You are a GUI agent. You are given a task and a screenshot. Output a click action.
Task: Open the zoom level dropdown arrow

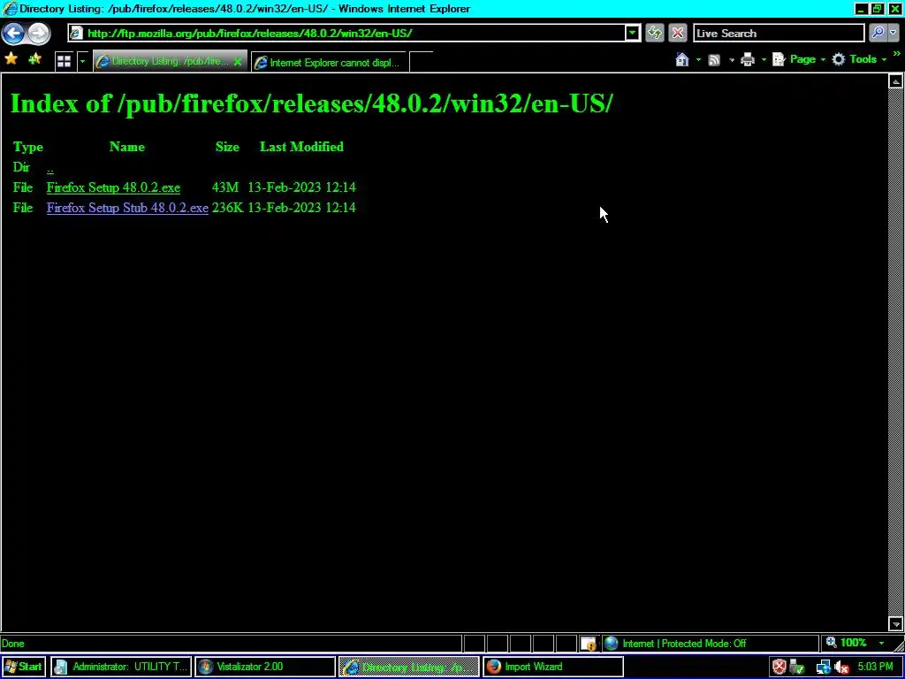tap(881, 644)
